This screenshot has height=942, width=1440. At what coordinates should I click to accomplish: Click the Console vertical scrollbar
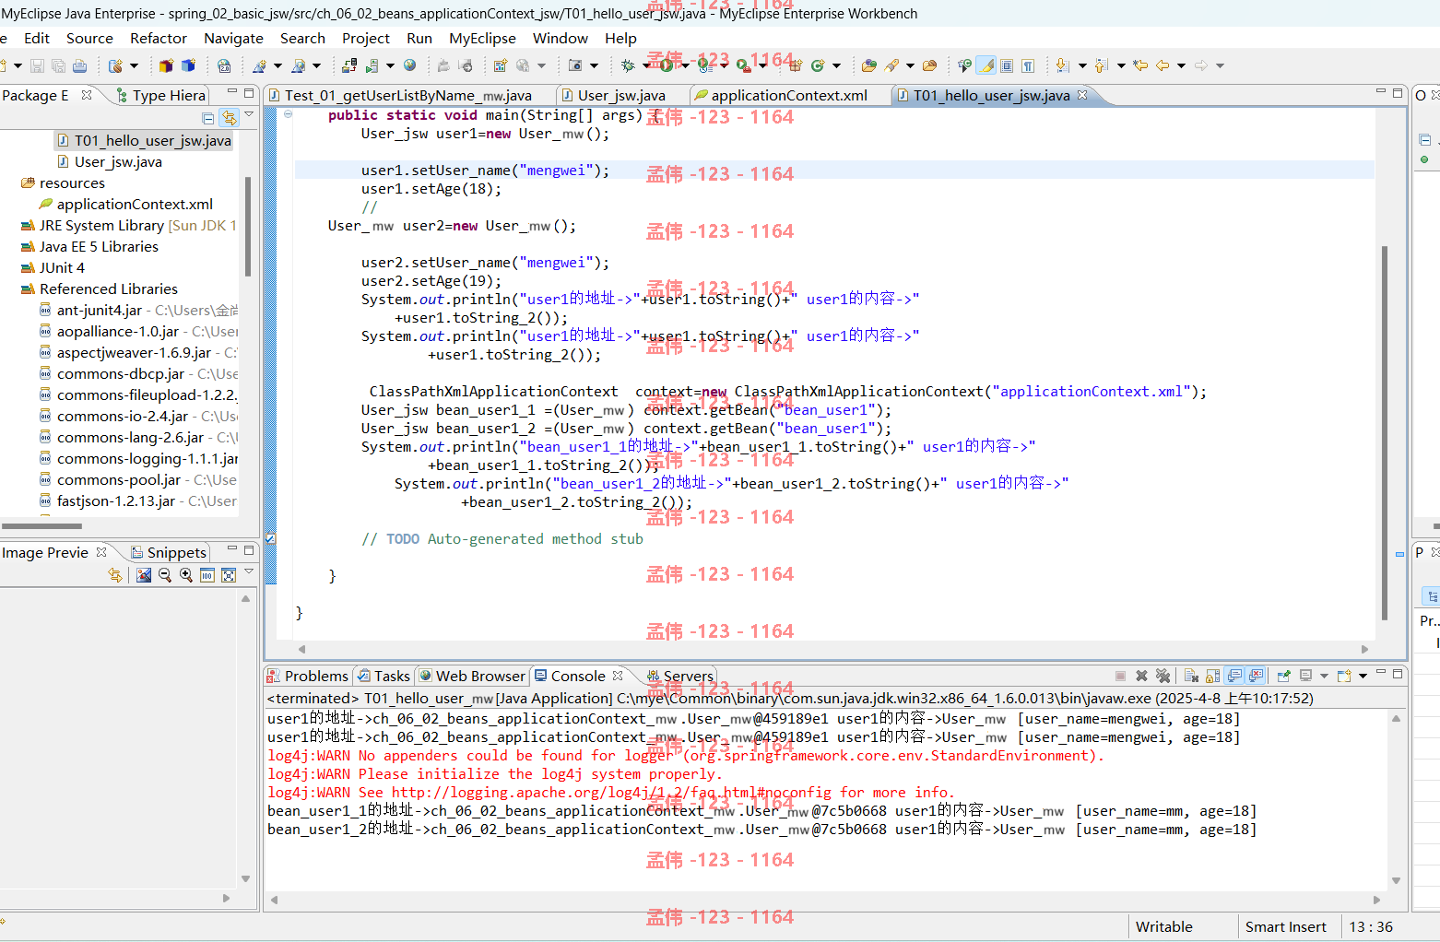click(x=1396, y=798)
